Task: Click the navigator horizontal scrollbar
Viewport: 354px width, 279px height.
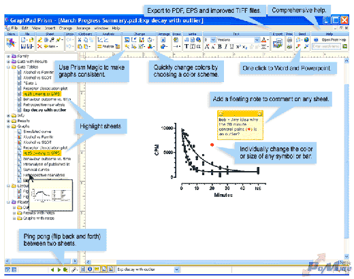Action: pyautogui.click(x=41, y=261)
